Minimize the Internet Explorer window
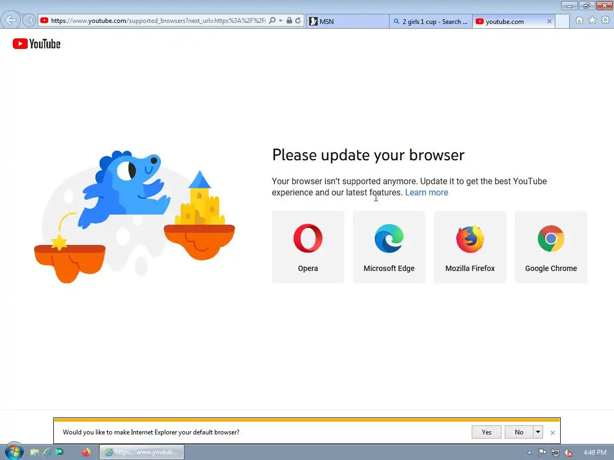This screenshot has width=614, height=460. point(569,5)
